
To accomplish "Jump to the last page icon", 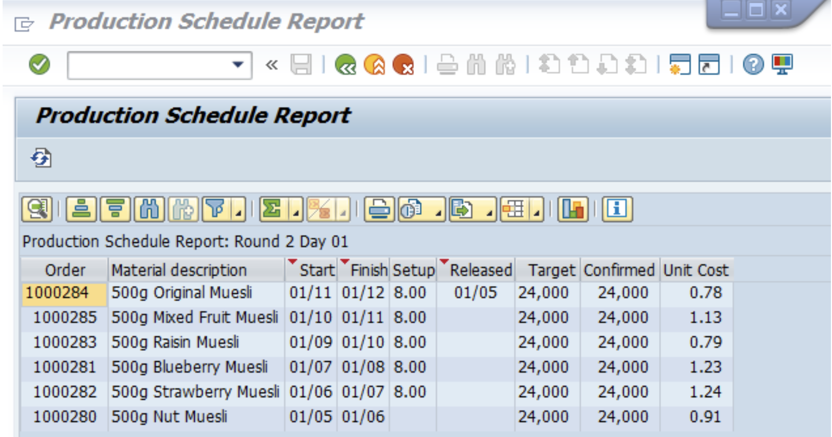I will 636,65.
